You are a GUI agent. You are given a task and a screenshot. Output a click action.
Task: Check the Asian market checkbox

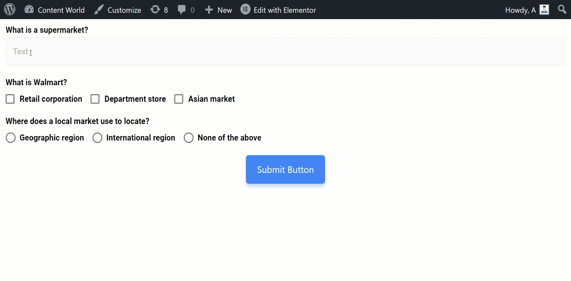coord(179,99)
